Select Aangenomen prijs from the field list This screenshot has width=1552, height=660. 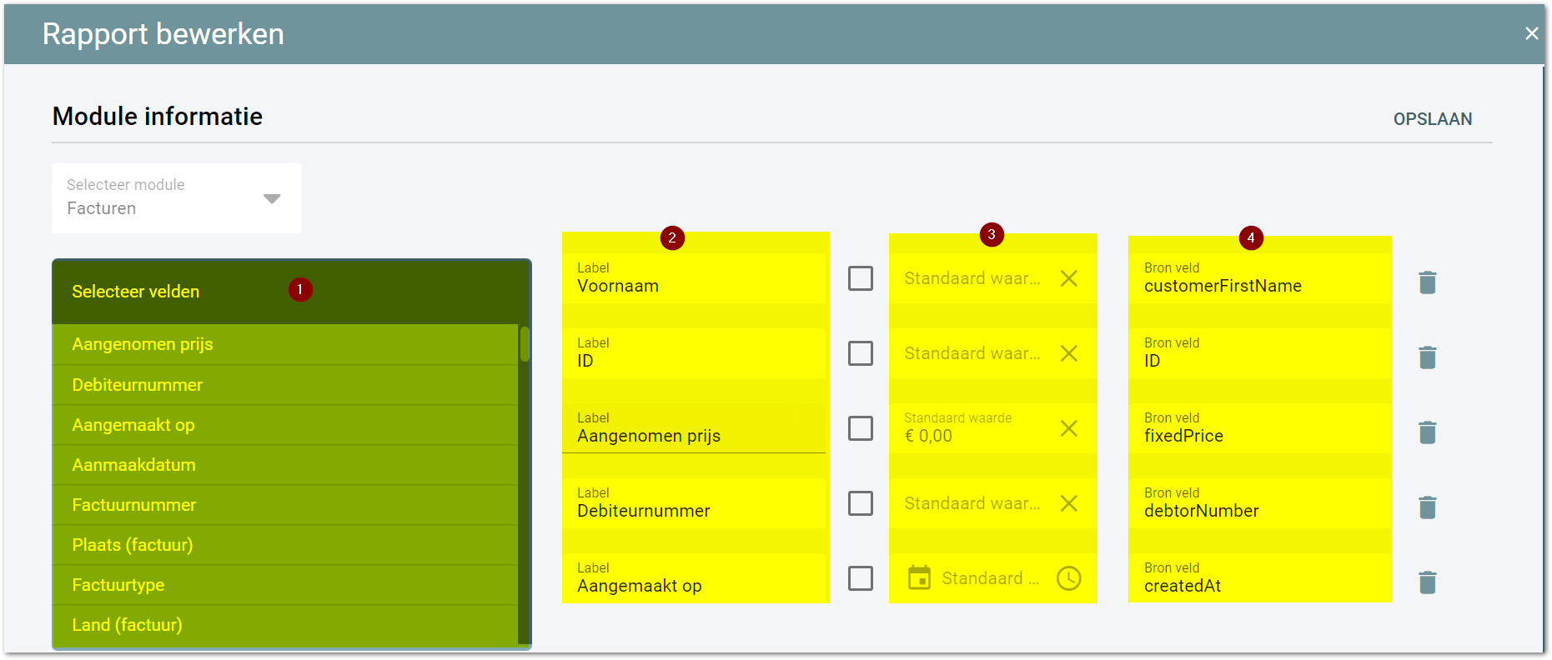(285, 344)
